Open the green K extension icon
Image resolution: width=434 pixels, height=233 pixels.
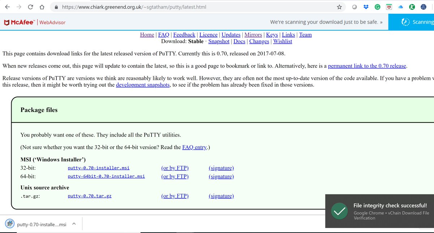412,7
